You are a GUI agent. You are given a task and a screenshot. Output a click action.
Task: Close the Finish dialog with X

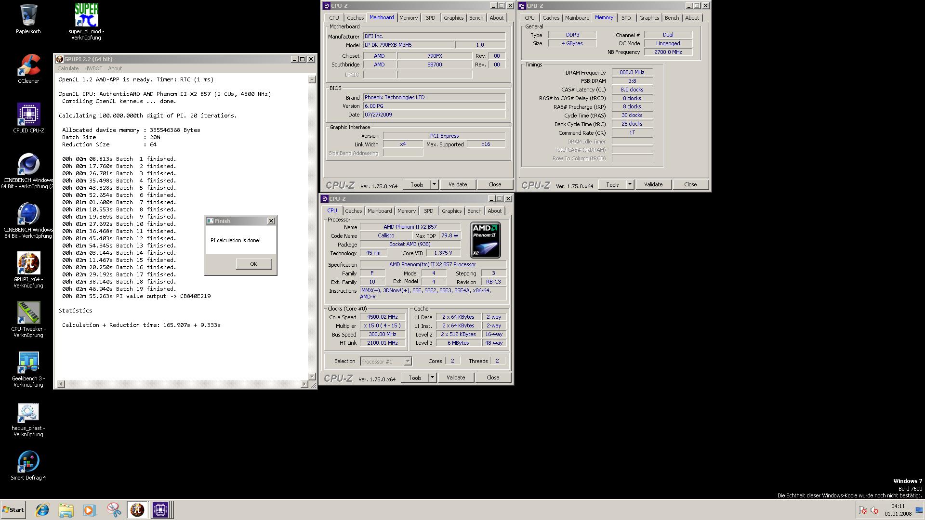[x=271, y=221]
